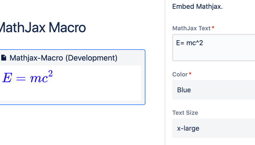Screen dimensions: 255x145
Task: Click the Color field label
Action: (x=180, y=74)
